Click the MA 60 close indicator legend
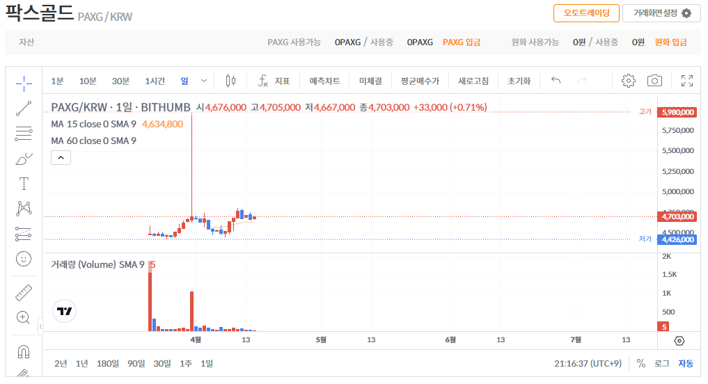This screenshot has width=708, height=384. (93, 141)
